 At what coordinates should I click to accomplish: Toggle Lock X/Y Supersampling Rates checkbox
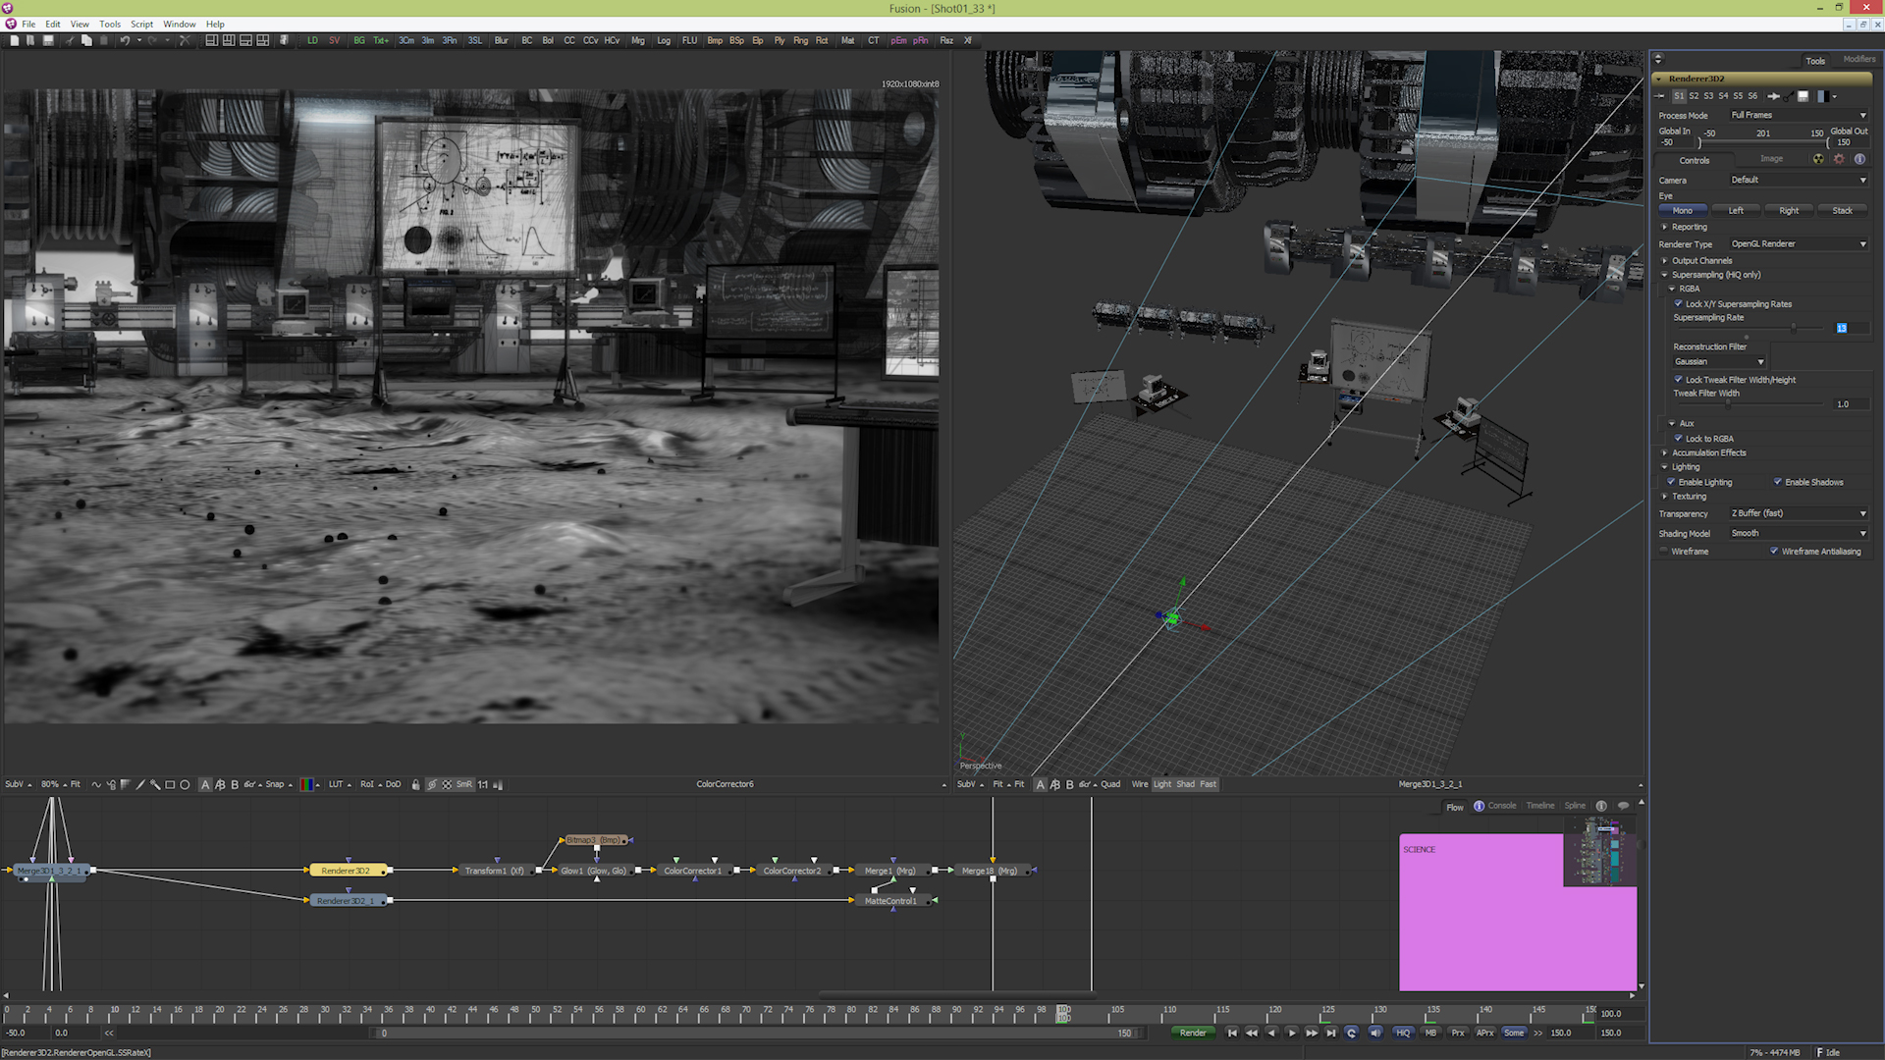(x=1679, y=304)
